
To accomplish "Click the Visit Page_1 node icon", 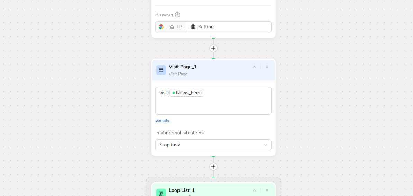I will click(161, 70).
